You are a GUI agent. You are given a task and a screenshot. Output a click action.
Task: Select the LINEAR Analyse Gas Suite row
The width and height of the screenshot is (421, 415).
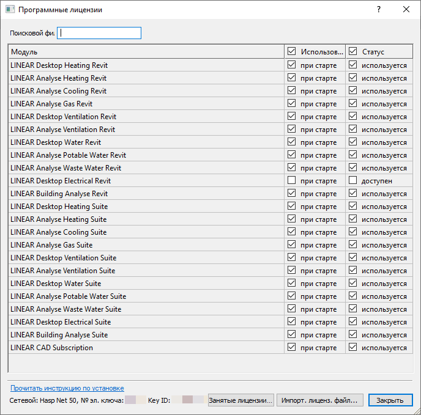pyautogui.click(x=210, y=244)
